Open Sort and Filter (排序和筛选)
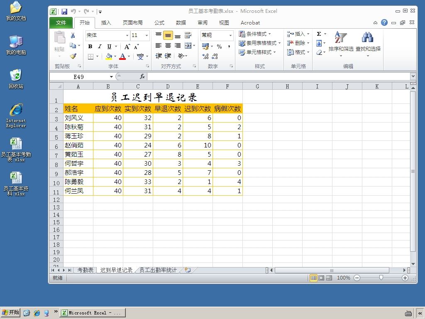The image size is (425, 319). click(341, 44)
